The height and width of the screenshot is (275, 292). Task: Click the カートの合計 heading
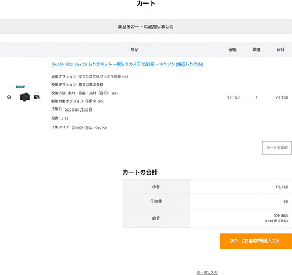140,172
